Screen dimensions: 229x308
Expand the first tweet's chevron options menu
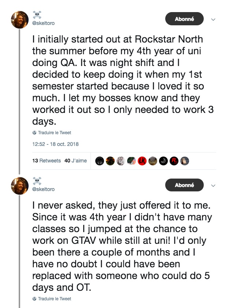coord(213,19)
